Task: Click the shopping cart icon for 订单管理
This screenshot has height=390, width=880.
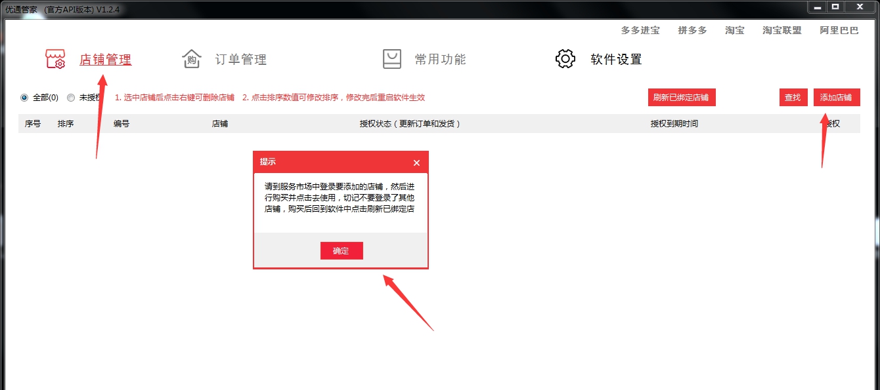Action: pos(191,59)
